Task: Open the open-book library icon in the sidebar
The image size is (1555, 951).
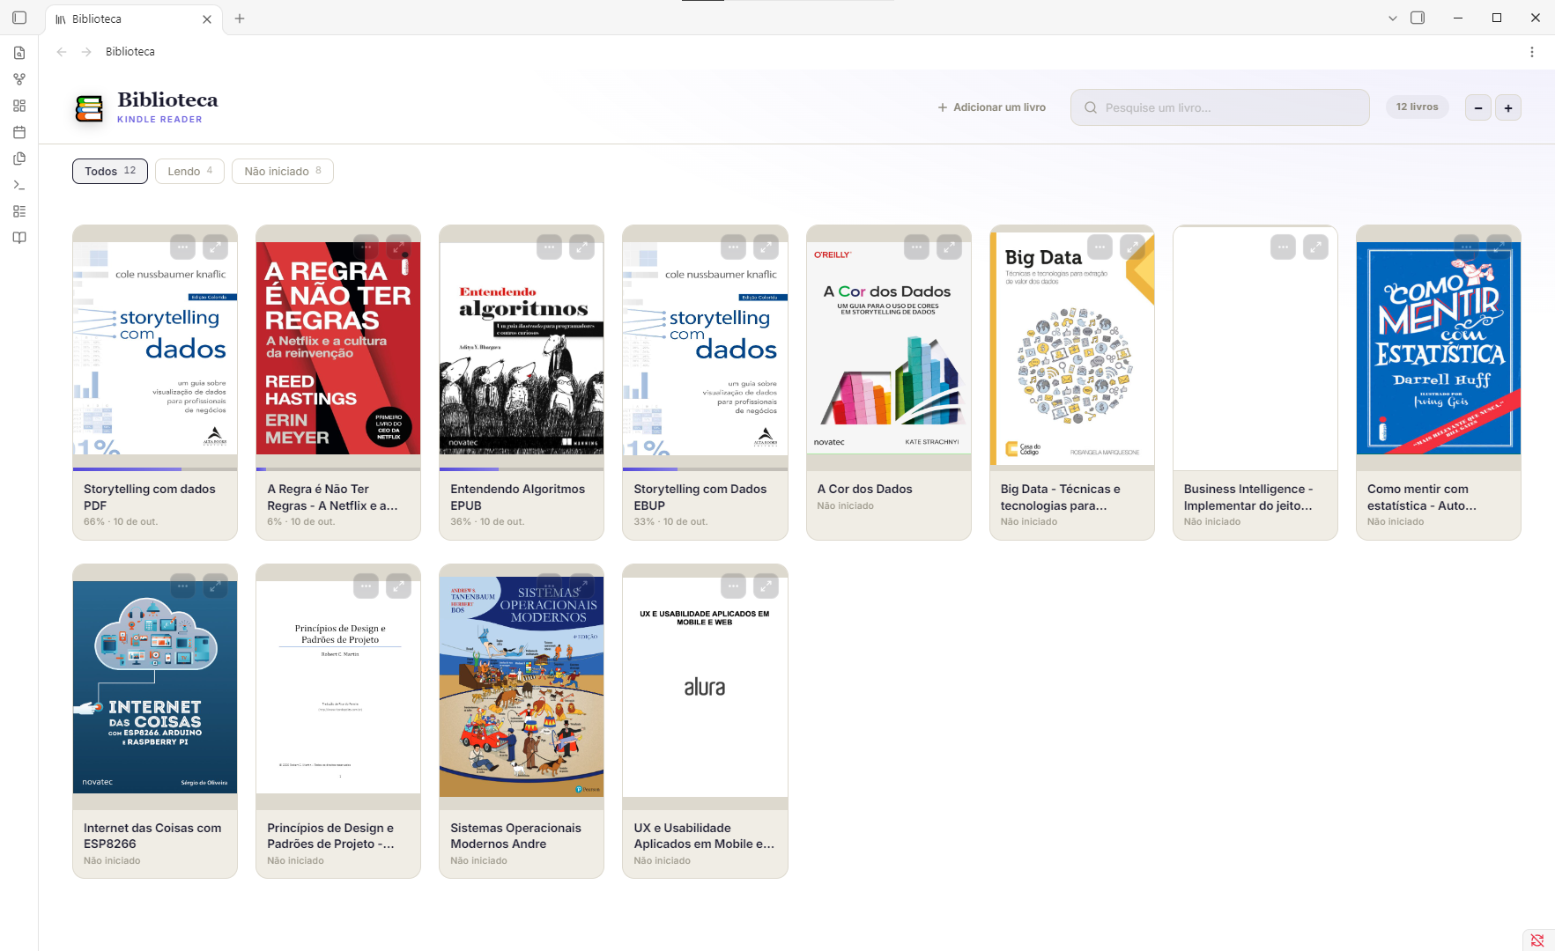Action: pos(19,238)
